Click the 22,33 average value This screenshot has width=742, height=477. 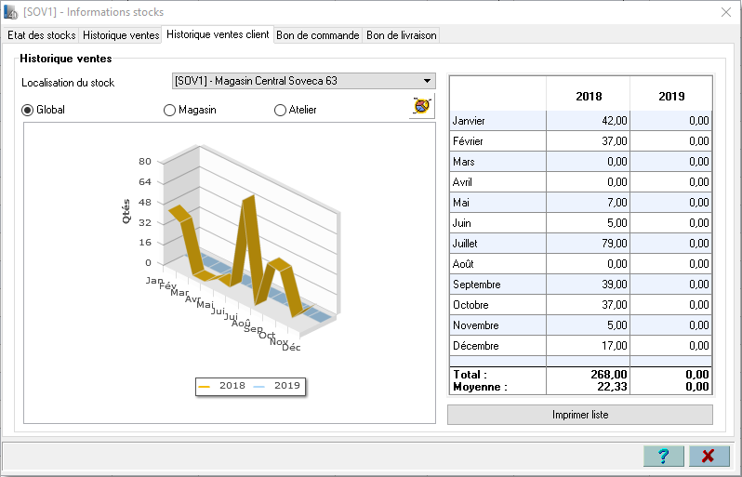click(612, 387)
